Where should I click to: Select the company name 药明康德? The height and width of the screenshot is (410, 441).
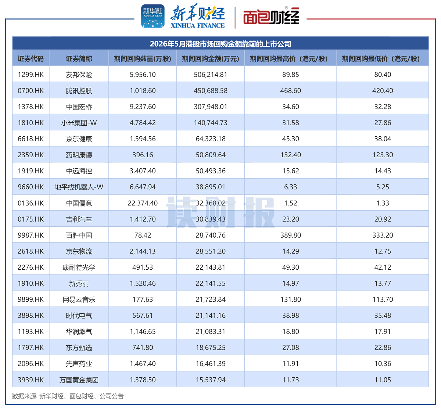pyautogui.click(x=79, y=155)
